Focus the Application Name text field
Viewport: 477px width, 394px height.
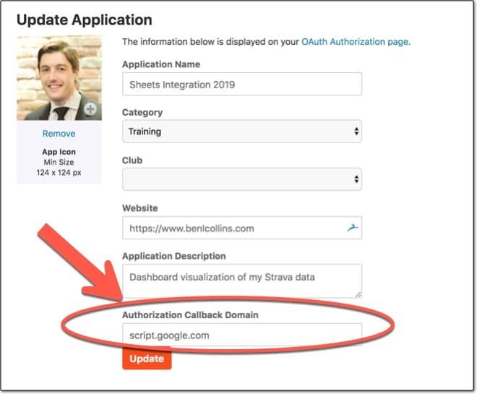tap(242, 84)
